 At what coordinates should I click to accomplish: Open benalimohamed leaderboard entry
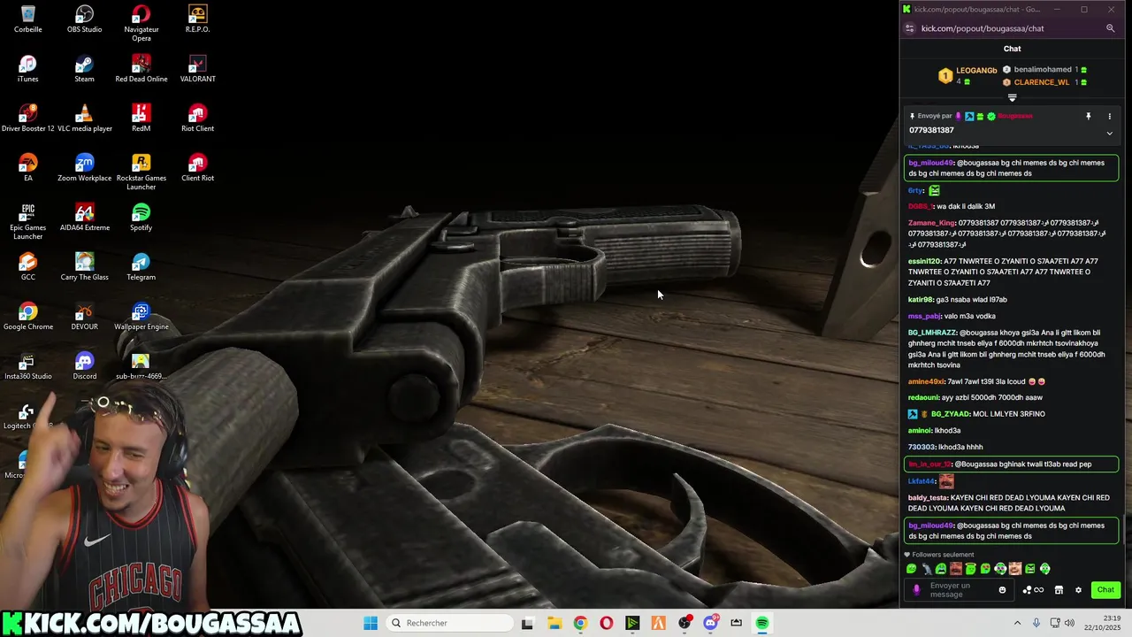(1044, 70)
